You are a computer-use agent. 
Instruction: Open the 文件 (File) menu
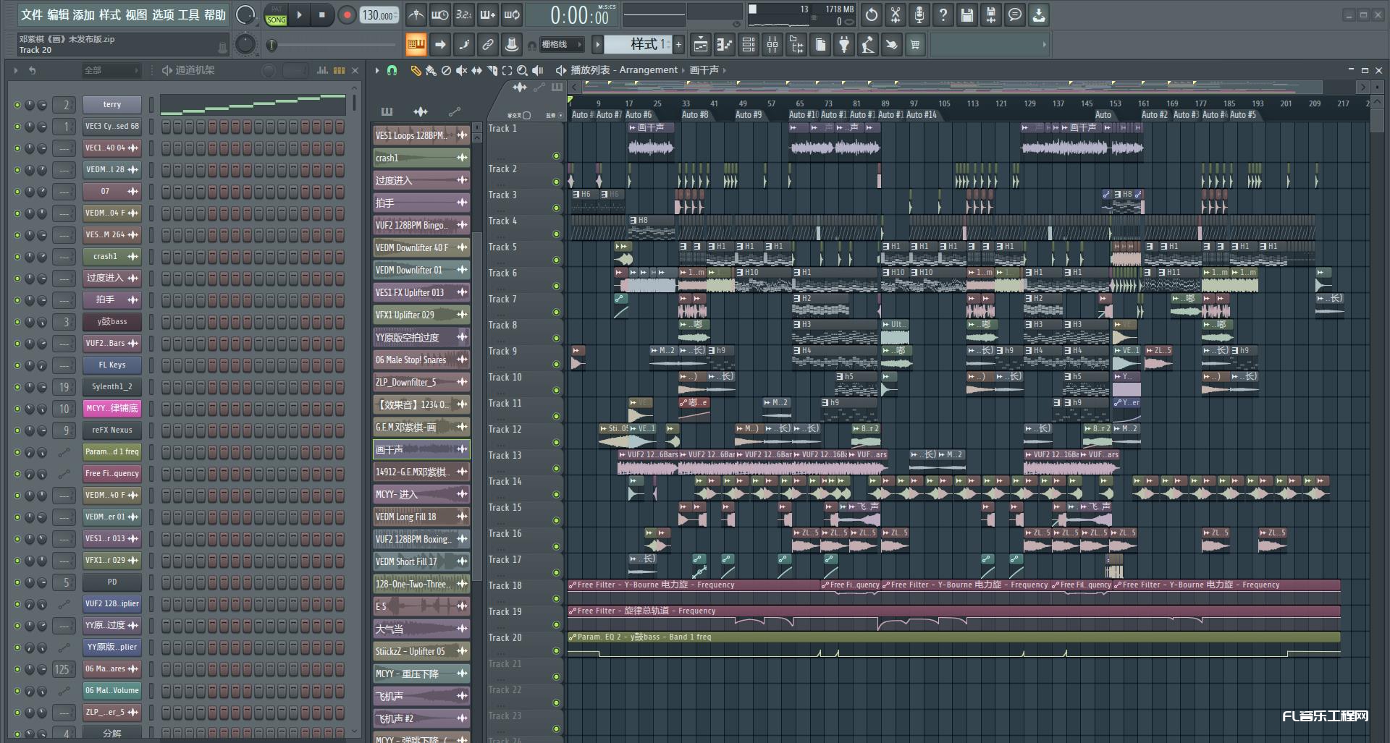[32, 14]
